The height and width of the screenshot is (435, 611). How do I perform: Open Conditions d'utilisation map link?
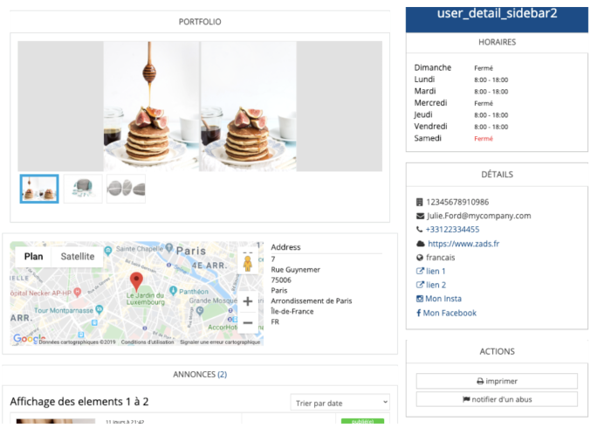[148, 342]
